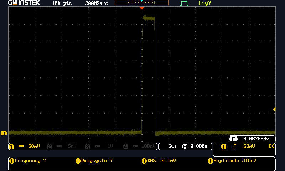The width and height of the screenshot is (285, 171).
Task: Click the 6.66703Hz frequency counter reading
Action: pyautogui.click(x=256, y=139)
